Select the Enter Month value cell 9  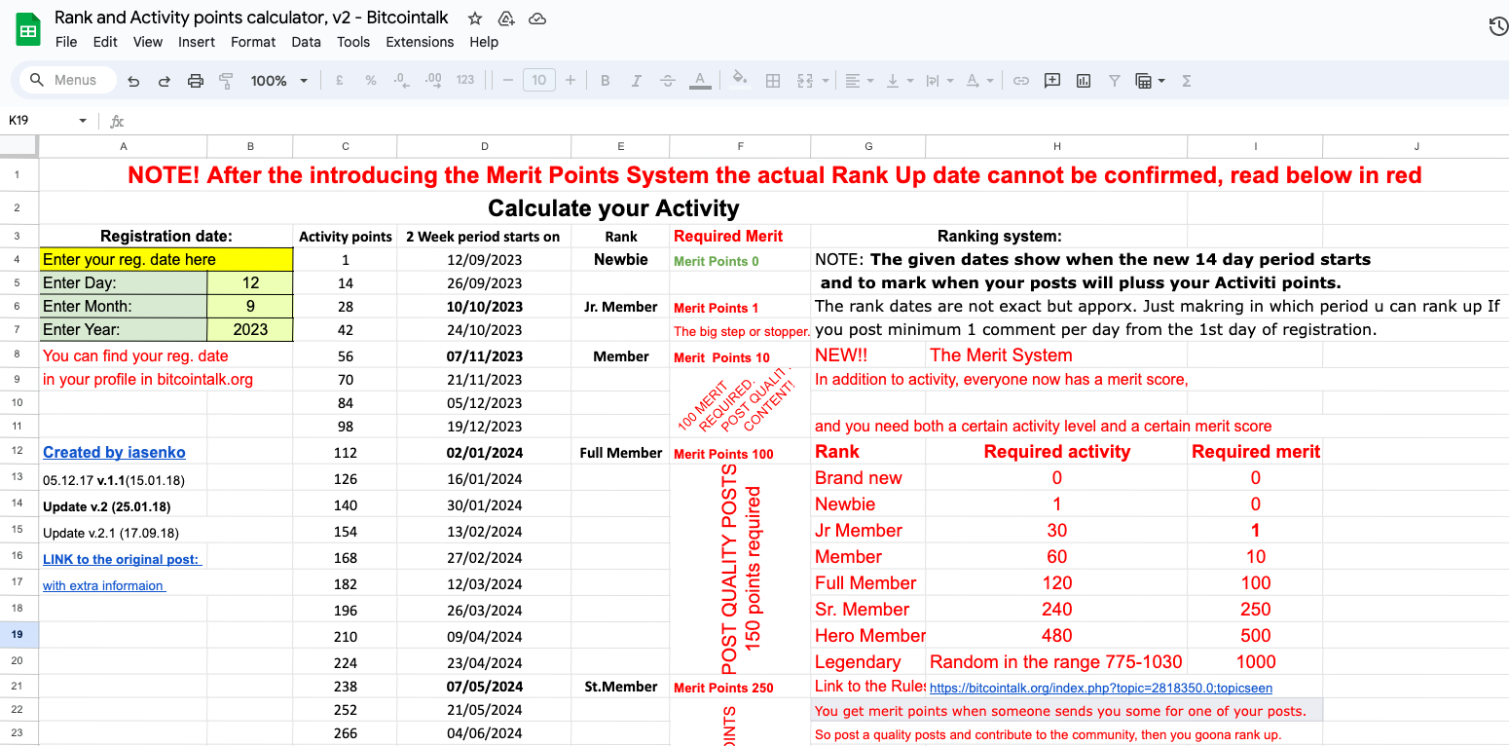pyautogui.click(x=250, y=306)
